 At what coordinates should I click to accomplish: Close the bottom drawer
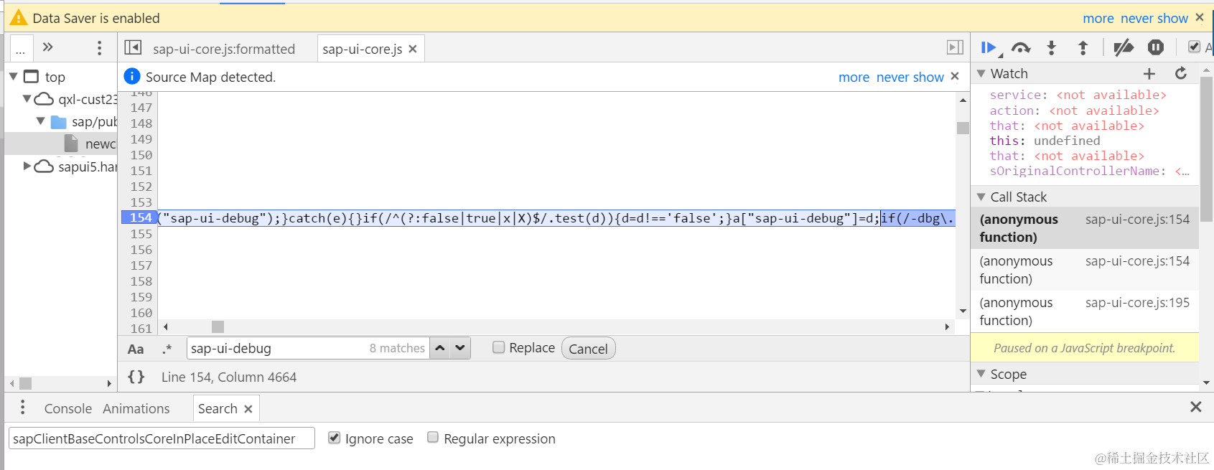1196,407
